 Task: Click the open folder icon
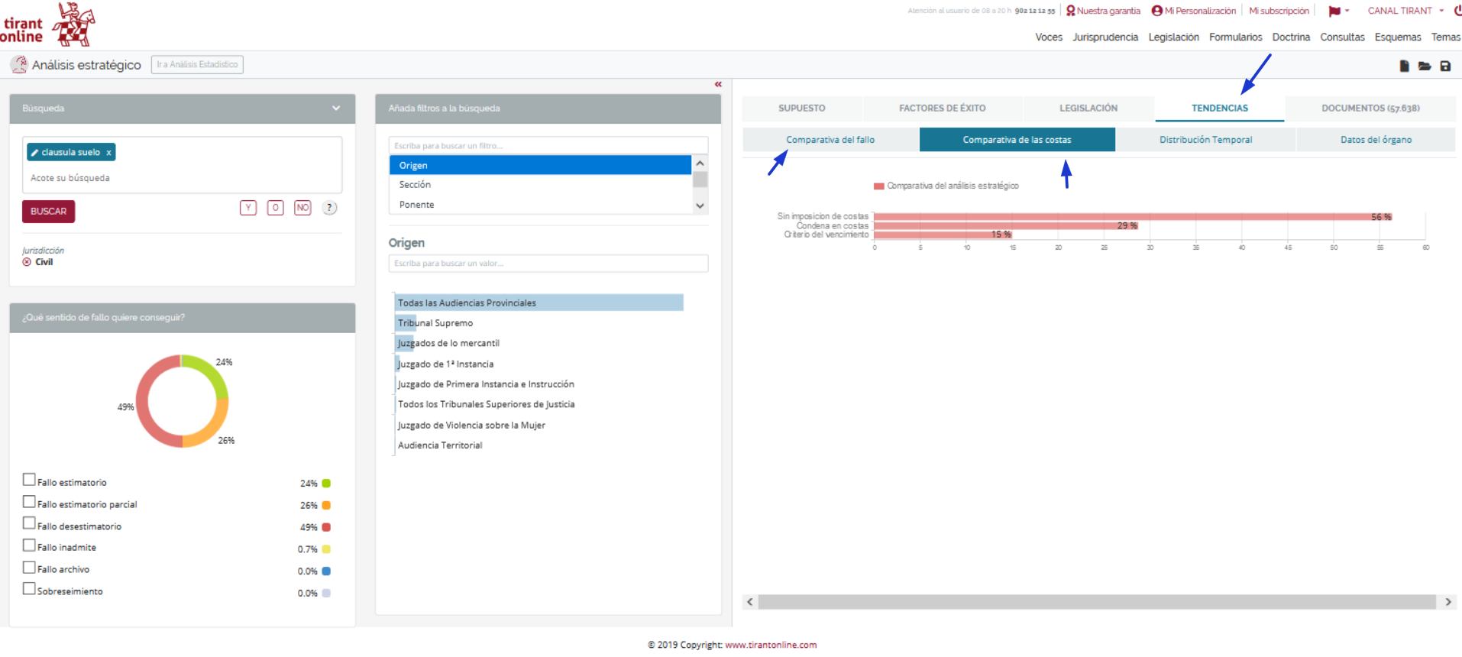pos(1425,66)
